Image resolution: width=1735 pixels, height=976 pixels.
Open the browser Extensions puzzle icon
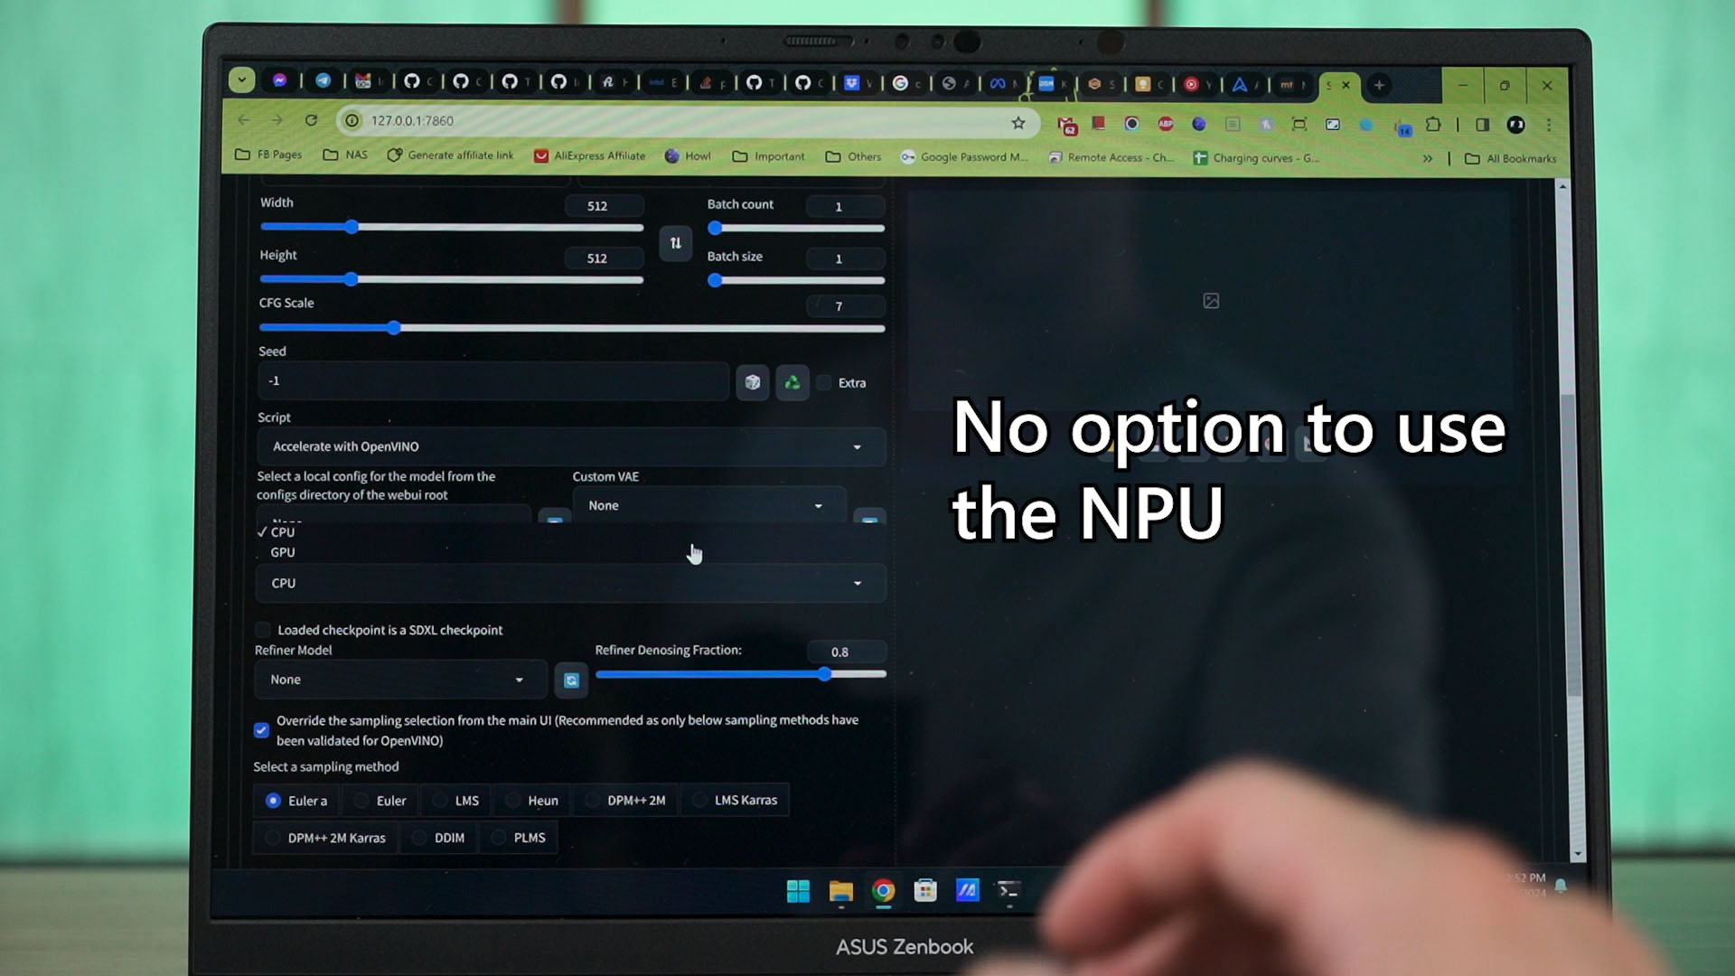(x=1433, y=125)
